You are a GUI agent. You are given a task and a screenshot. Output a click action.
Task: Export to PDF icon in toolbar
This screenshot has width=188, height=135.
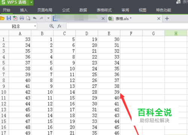(15, 18)
